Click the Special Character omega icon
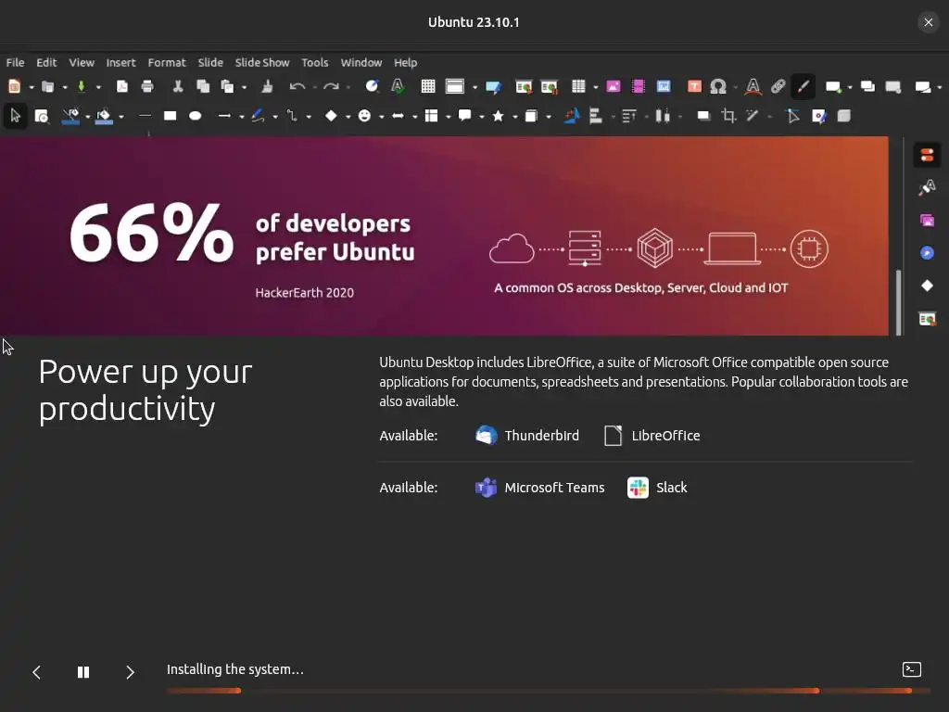The height and width of the screenshot is (712, 949). point(718,86)
